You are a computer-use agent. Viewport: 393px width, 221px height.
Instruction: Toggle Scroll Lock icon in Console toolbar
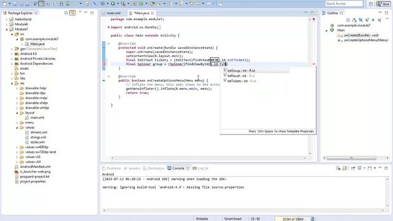(x=345, y=168)
